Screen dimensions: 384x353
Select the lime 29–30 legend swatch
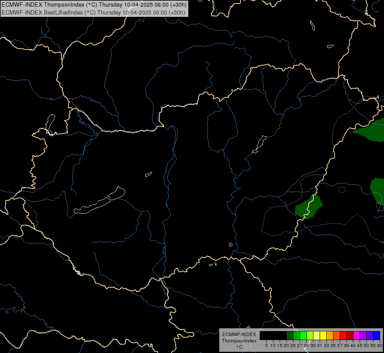[x=310, y=335]
